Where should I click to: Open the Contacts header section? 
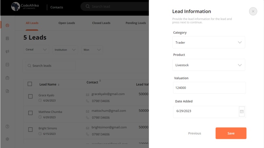pyautogui.click(x=57, y=7)
